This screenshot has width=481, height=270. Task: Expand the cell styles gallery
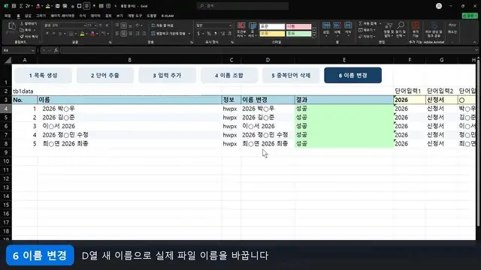click(314, 36)
